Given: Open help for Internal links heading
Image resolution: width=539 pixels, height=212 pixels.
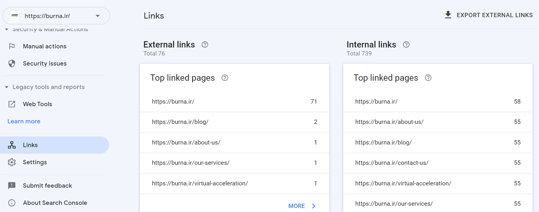Looking at the screenshot, I should click(x=406, y=45).
